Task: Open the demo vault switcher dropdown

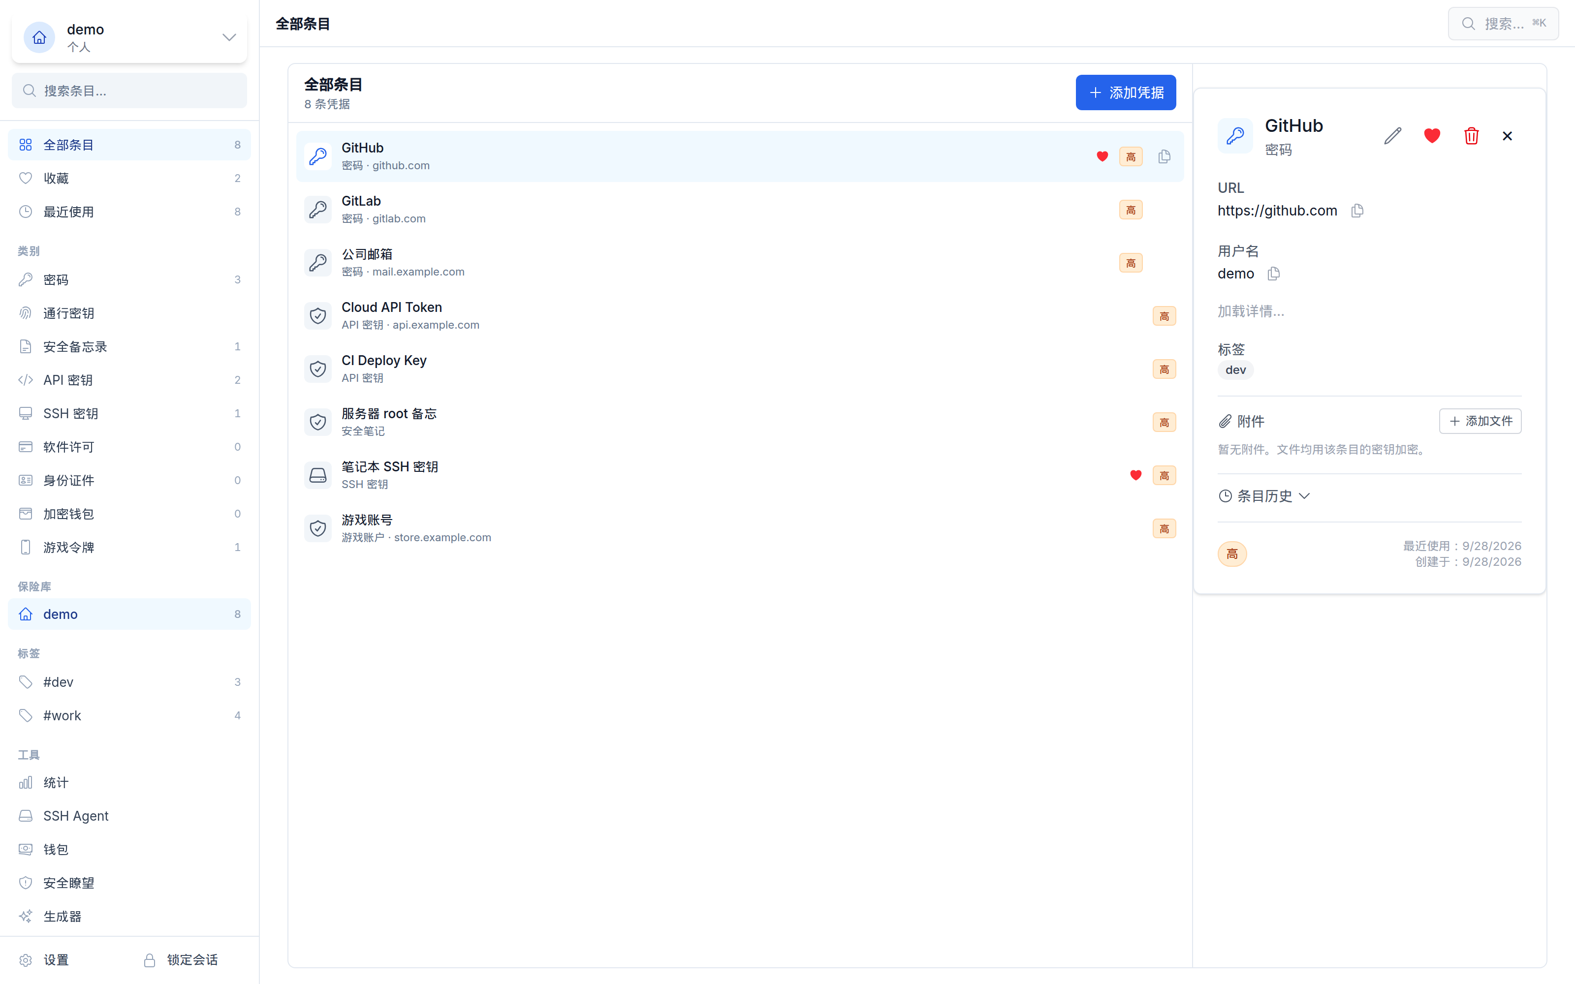Action: click(x=129, y=37)
